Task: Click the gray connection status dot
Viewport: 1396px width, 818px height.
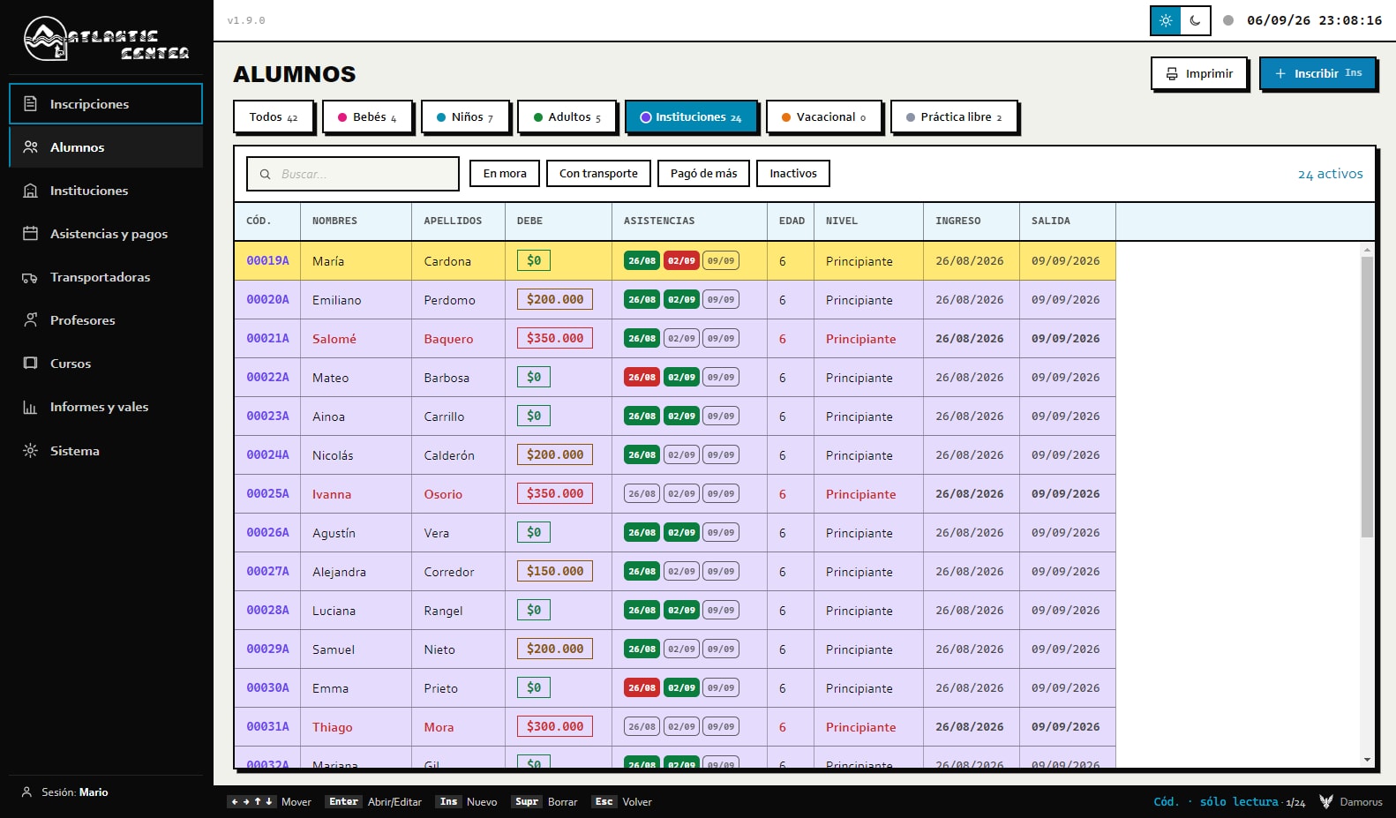Action: click(1228, 20)
